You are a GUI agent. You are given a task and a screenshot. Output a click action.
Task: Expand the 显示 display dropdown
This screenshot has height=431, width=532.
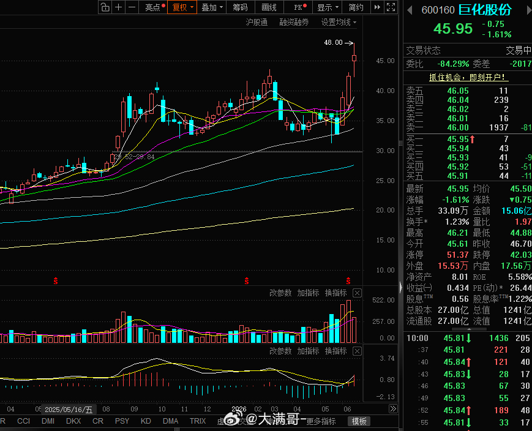pyautogui.click(x=328, y=7)
